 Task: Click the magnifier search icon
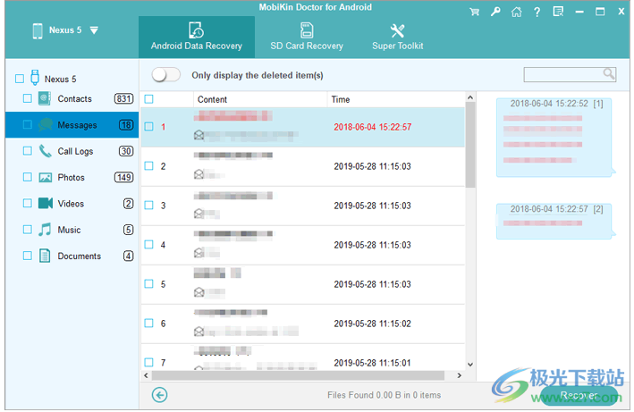click(x=609, y=73)
